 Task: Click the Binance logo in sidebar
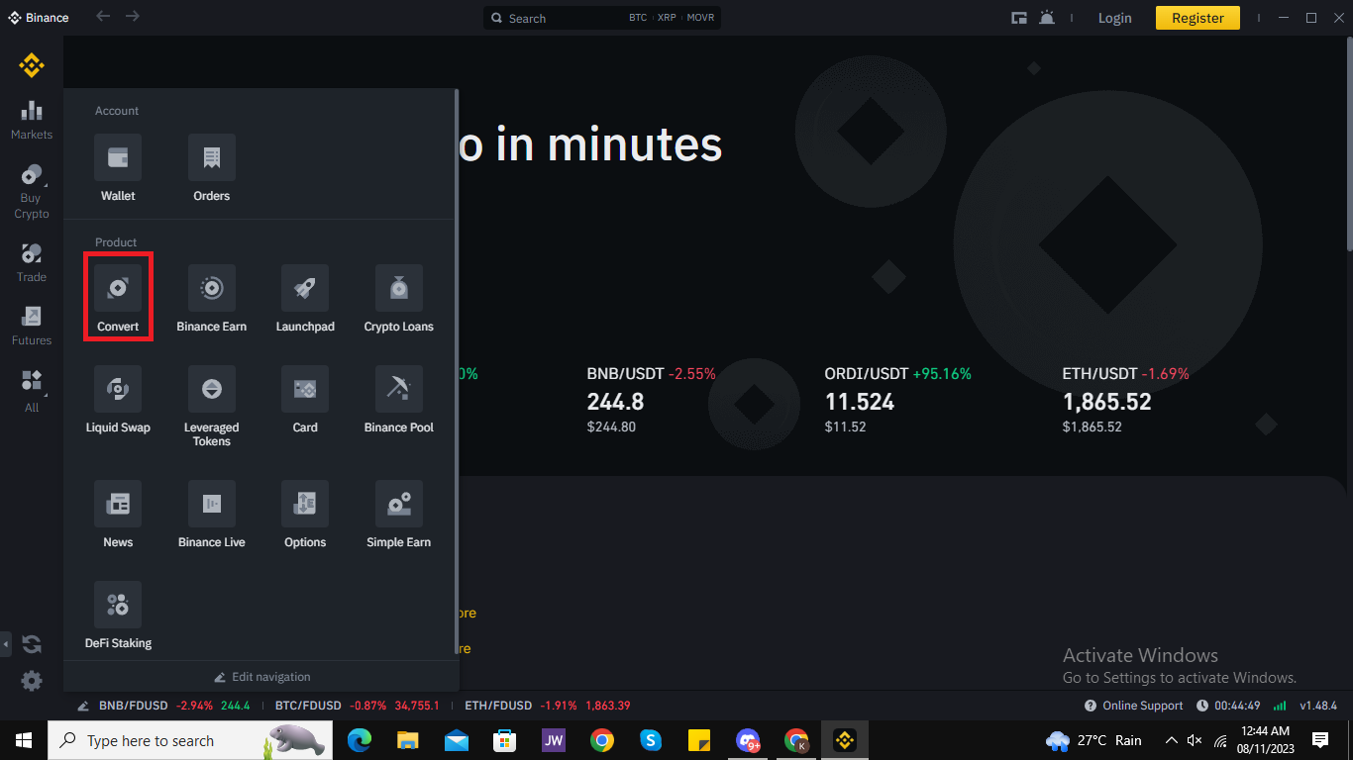pos(32,66)
